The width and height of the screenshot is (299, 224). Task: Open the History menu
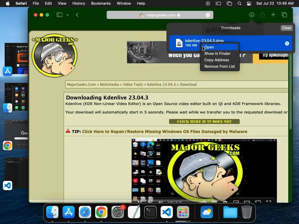79,3
